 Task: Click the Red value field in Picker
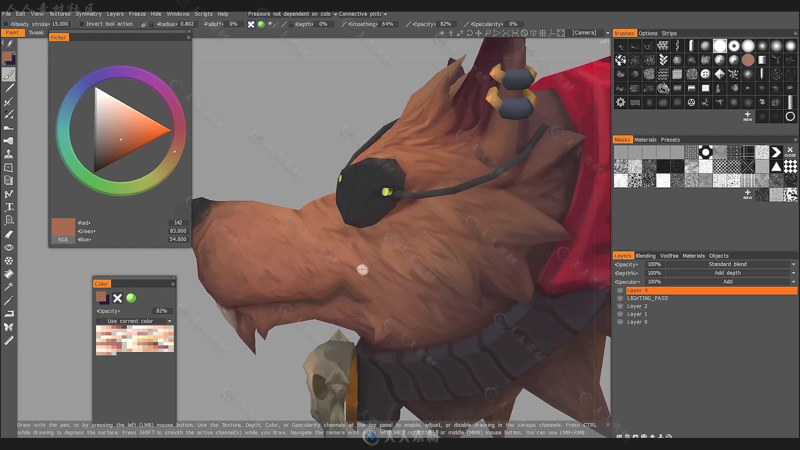[178, 223]
